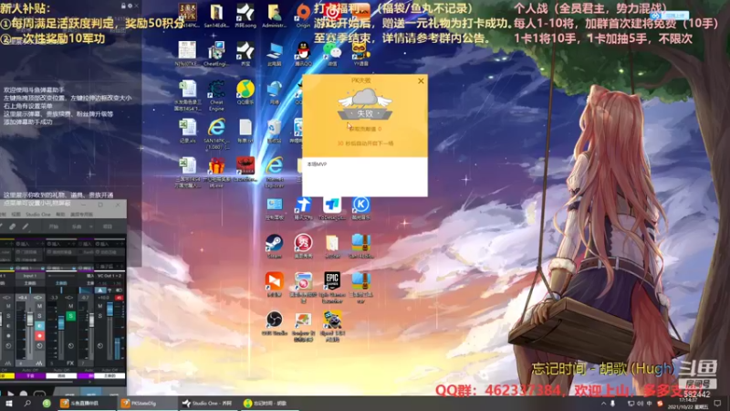The height and width of the screenshot is (411, 730).
Task: Mute the channel with the green Solo button
Action: tap(71, 306)
